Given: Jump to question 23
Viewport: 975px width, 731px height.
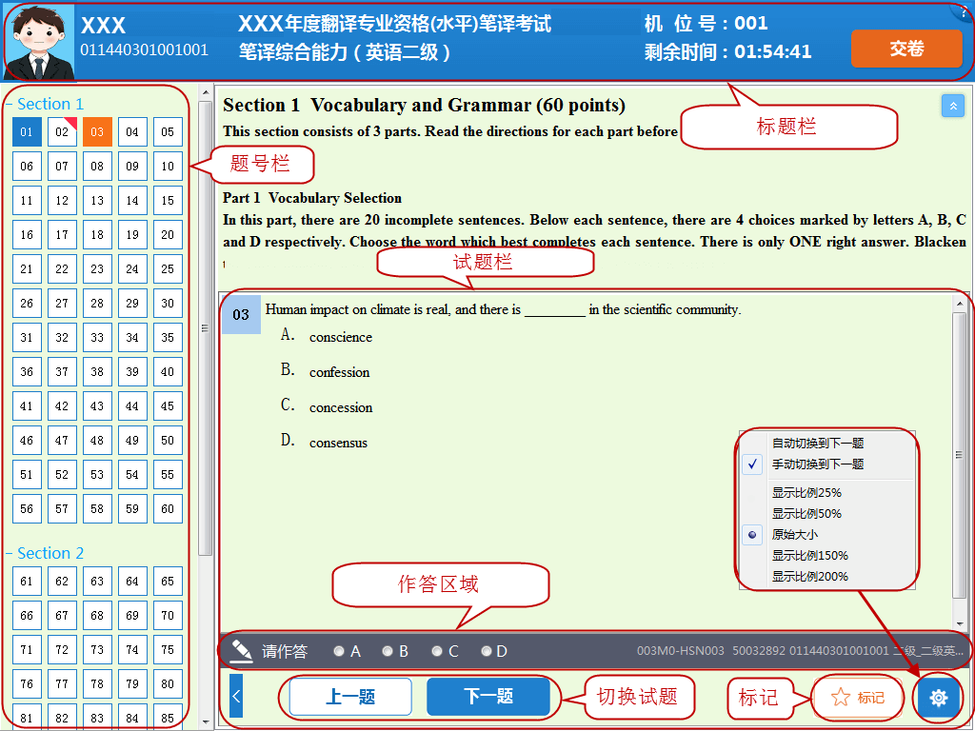Looking at the screenshot, I should point(97,269).
